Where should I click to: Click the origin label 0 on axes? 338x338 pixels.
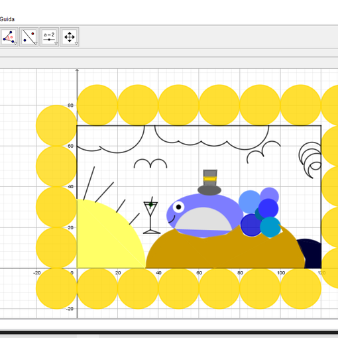click(x=72, y=273)
